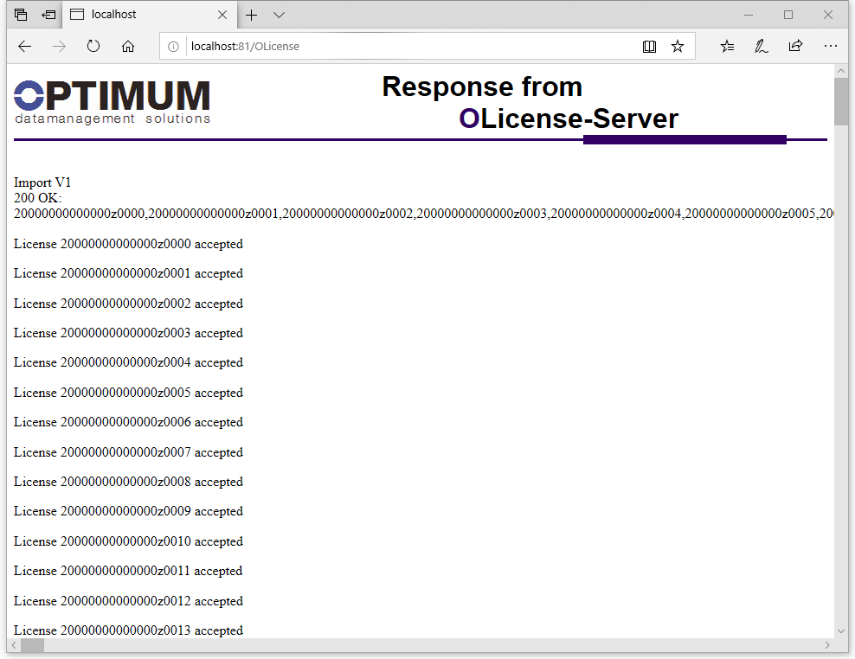Viewport: 855px width, 659px height.
Task: Click 'License 20000000000000z0008 accepted'
Action: click(x=128, y=482)
